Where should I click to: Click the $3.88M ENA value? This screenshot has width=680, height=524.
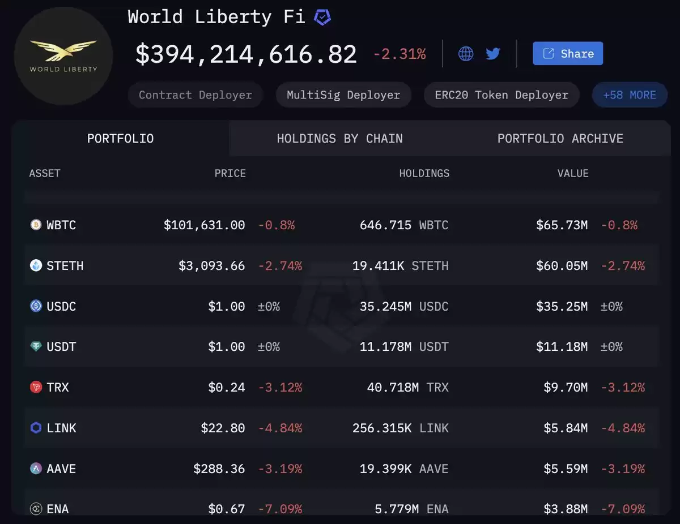pyautogui.click(x=566, y=509)
